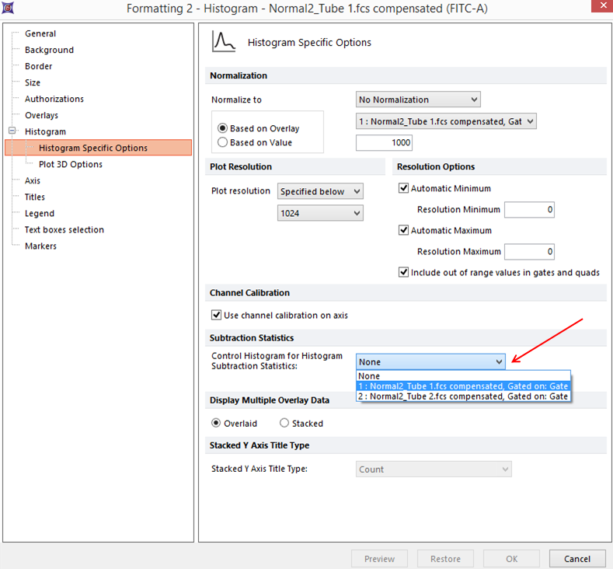Open the Plot 3D Options page
The height and width of the screenshot is (569, 613).
(70, 164)
